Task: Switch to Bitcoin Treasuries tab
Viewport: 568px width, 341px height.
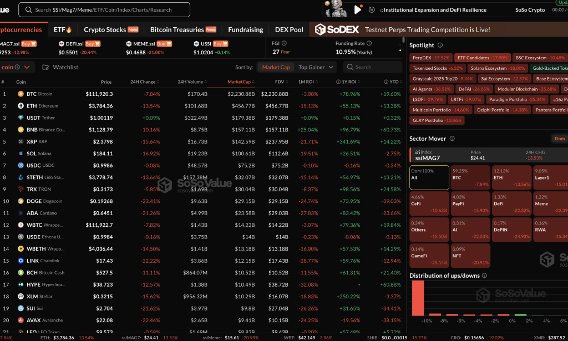Action: [x=183, y=30]
